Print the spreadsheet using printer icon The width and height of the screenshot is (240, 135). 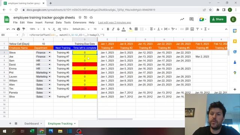[18, 29]
